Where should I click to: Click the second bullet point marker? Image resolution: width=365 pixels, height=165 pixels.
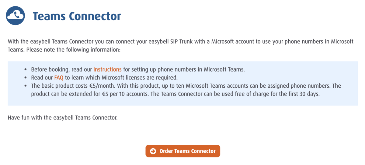click(x=25, y=78)
